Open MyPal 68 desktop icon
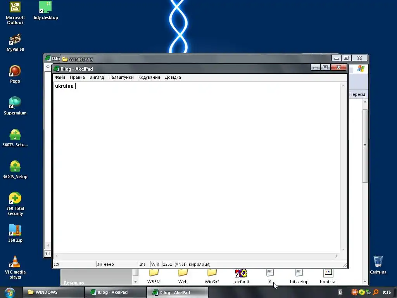 click(15, 42)
